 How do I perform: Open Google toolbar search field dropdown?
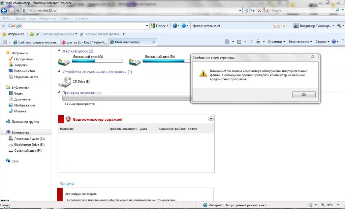[147, 26]
